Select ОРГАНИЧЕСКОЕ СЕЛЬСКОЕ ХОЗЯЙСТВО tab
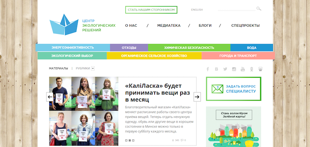This screenshot has width=310, height=147. point(154,56)
